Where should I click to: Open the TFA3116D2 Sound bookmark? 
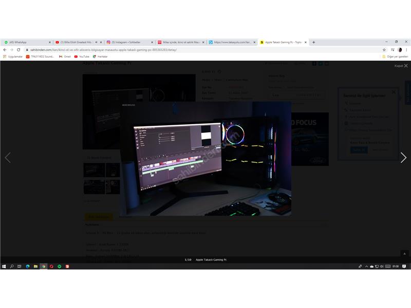coord(40,56)
